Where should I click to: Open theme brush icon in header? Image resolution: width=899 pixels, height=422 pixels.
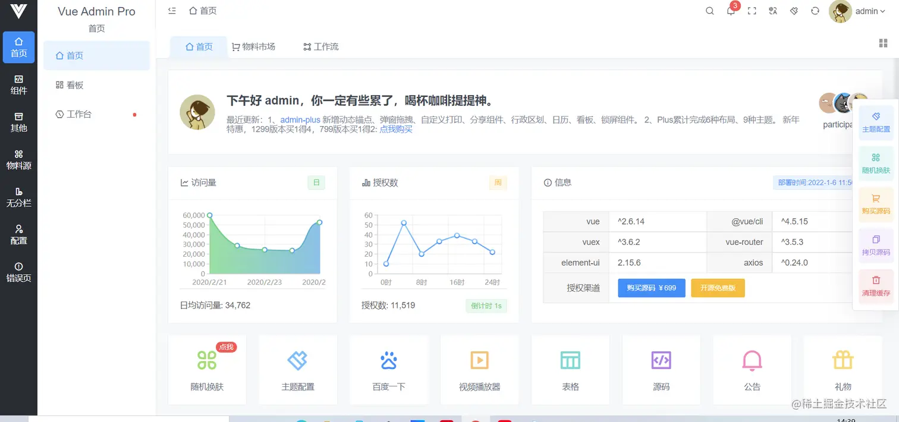[x=794, y=11]
